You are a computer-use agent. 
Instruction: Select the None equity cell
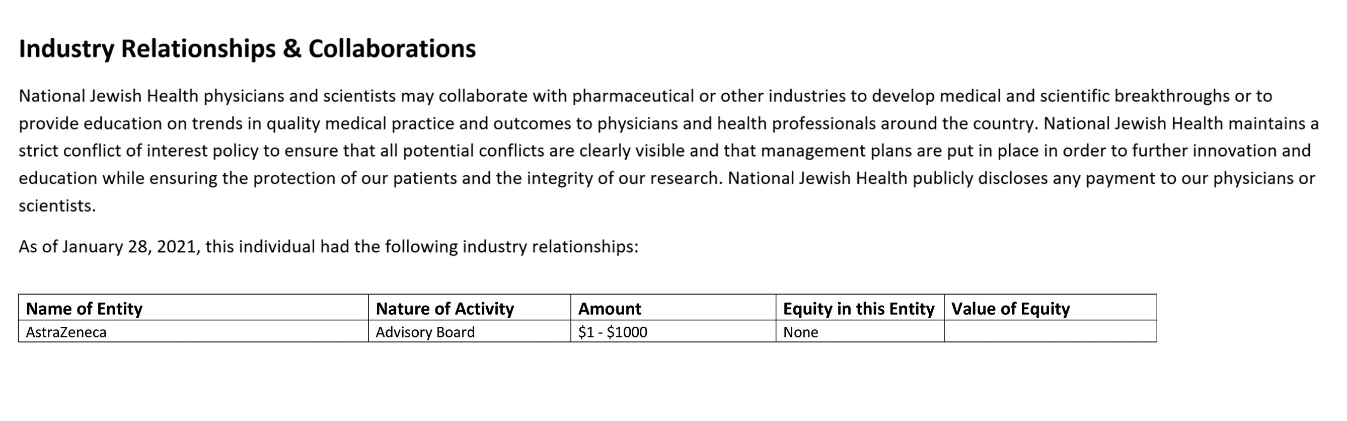pos(860,331)
